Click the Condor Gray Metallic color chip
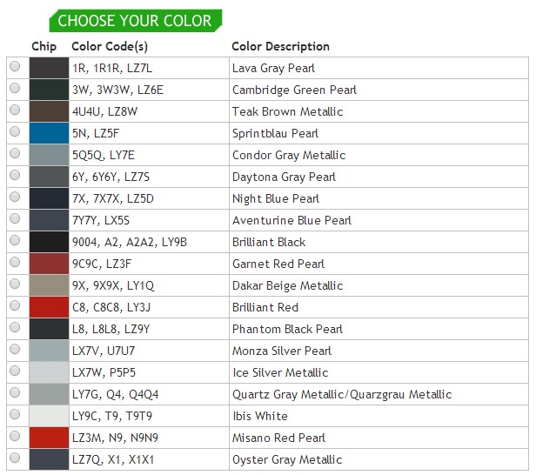 48,155
